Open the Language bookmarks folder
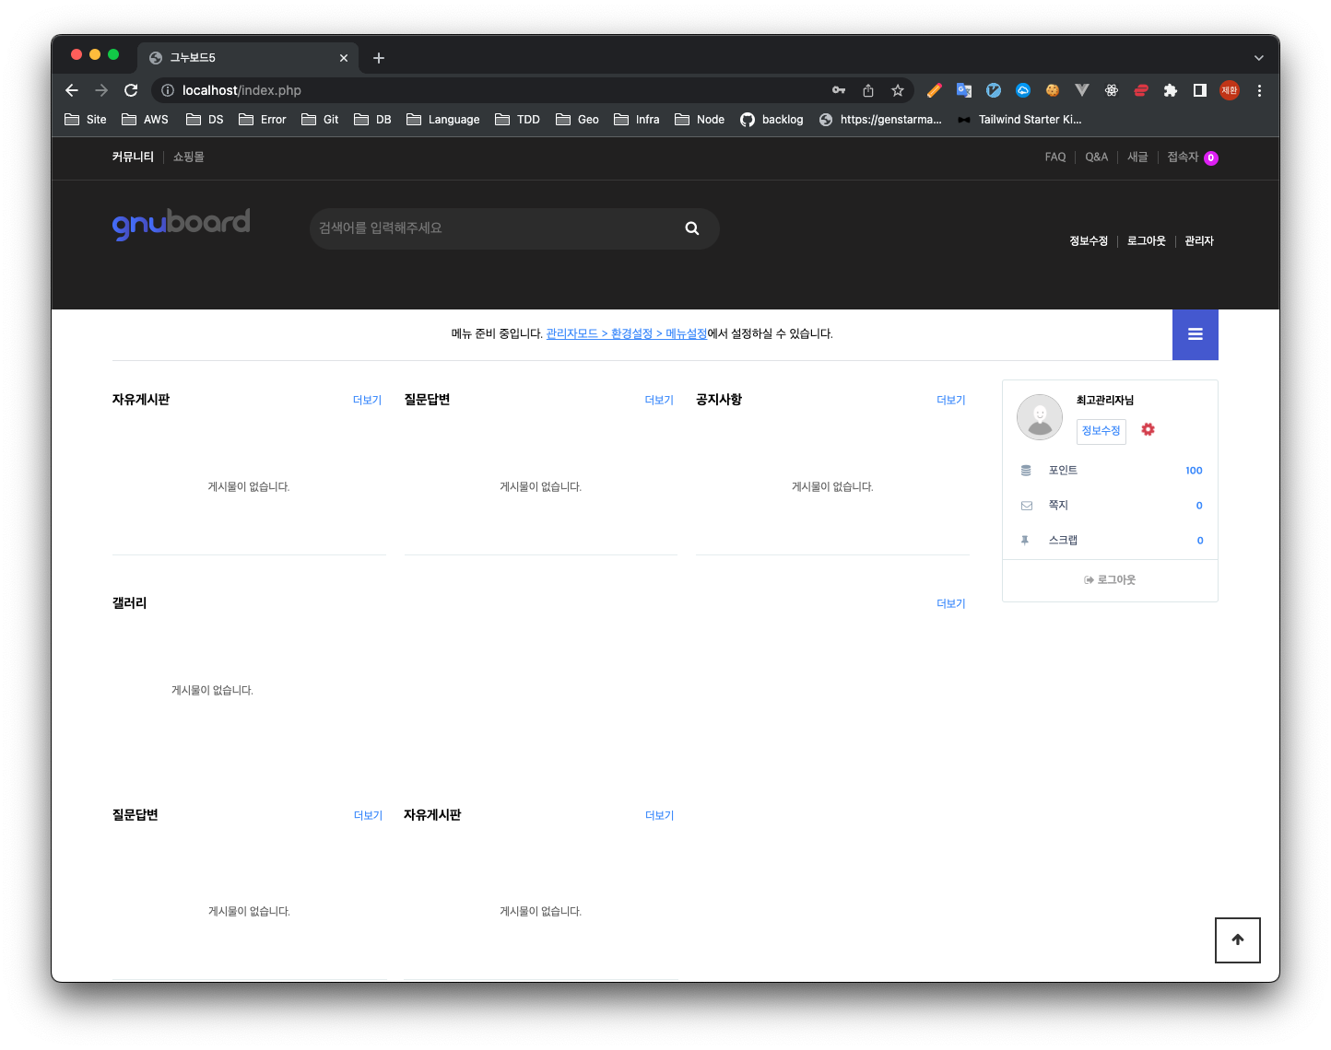Screen dimensions: 1331x1050 tap(443, 120)
